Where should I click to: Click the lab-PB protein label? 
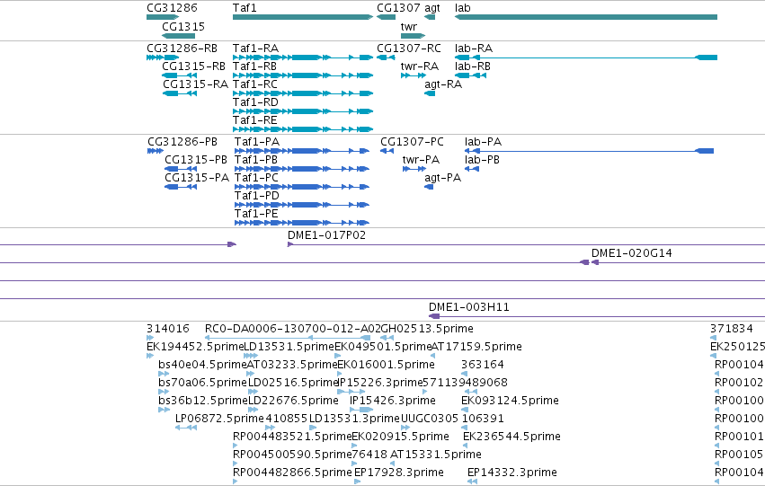482,160
